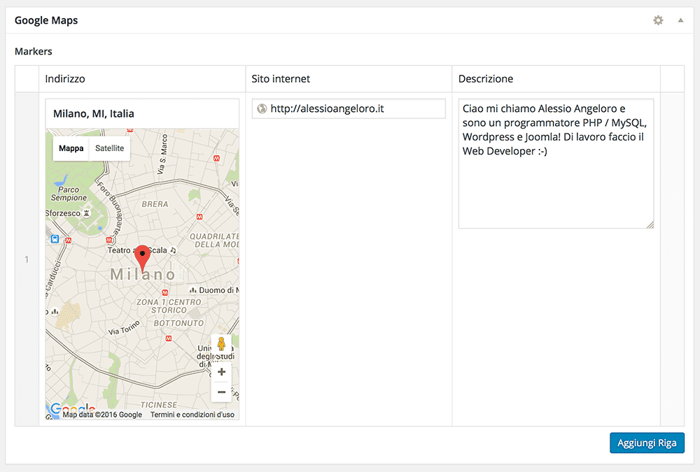The image size is (700, 472).
Task: Click the textarea resize handle corner
Action: (650, 224)
